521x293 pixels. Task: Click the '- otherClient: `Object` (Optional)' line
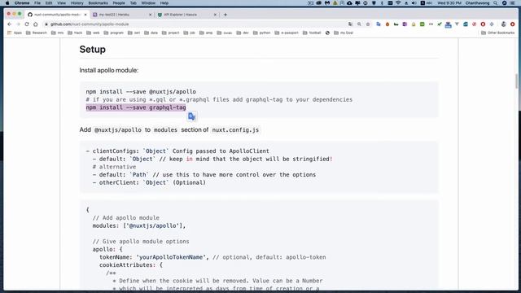click(149, 182)
